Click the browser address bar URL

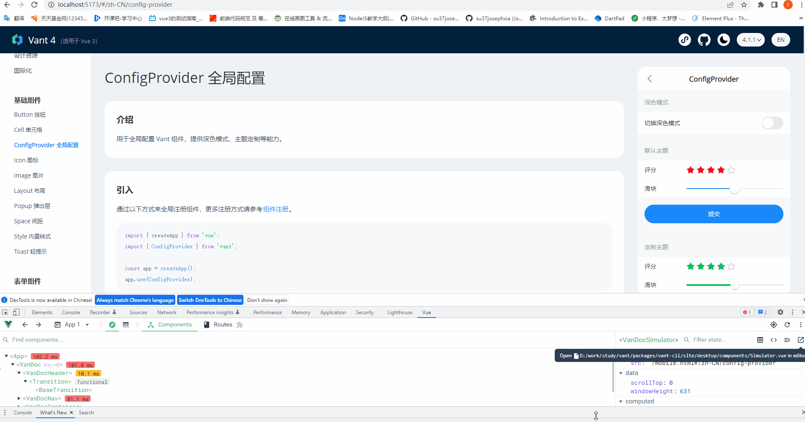click(x=115, y=5)
